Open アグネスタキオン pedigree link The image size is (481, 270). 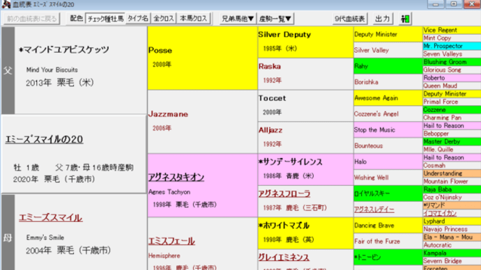(176, 177)
